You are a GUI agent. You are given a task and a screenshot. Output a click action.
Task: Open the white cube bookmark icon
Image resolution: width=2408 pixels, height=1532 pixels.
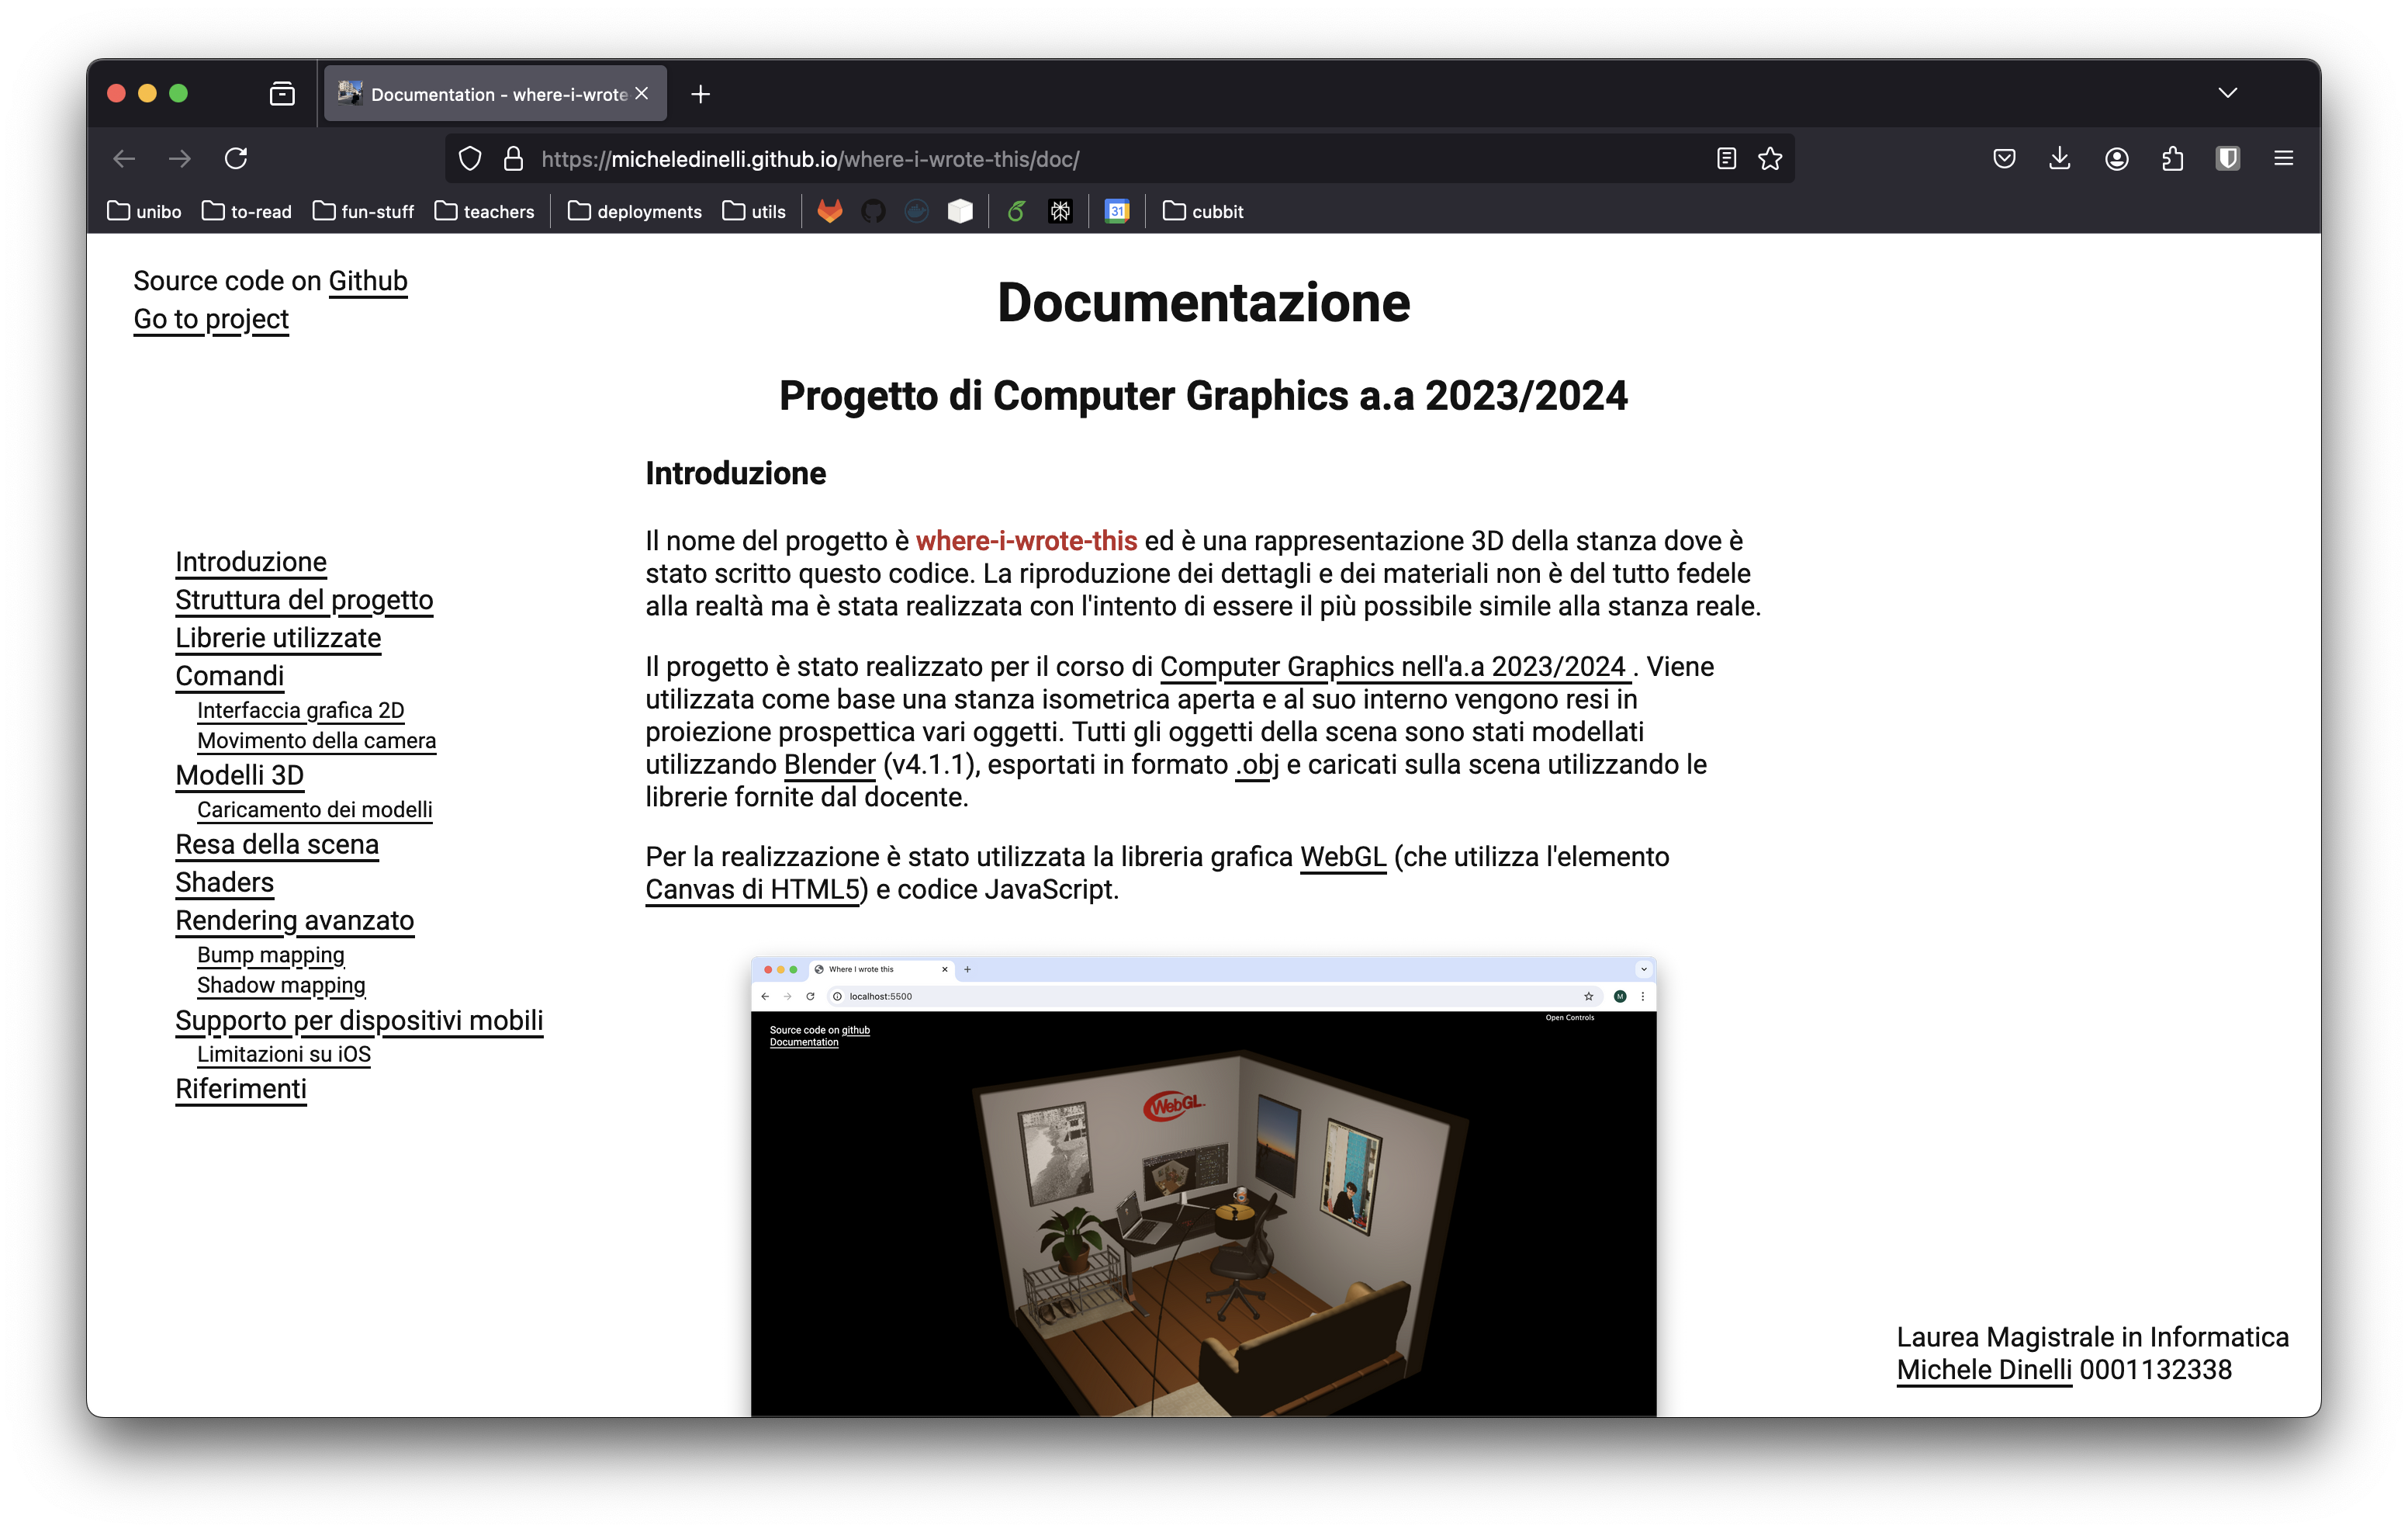coord(960,211)
